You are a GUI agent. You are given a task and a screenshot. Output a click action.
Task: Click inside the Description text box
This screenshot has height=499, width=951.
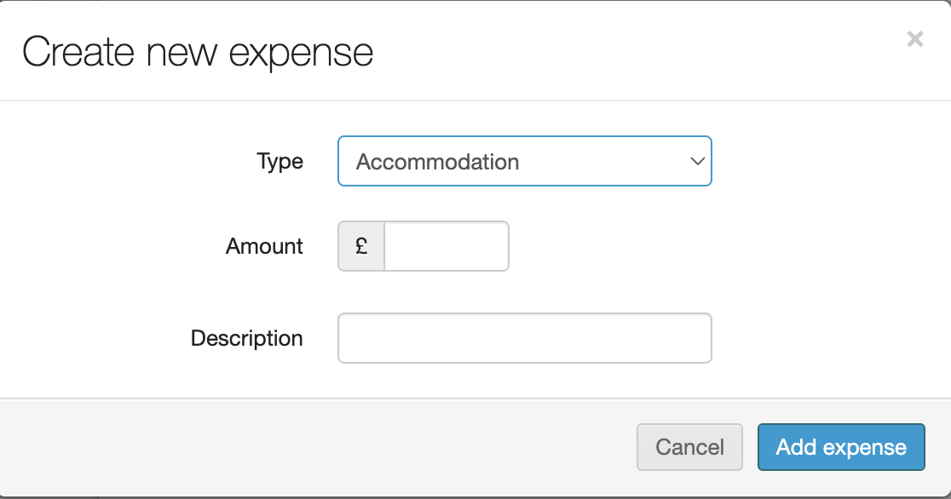coord(524,338)
